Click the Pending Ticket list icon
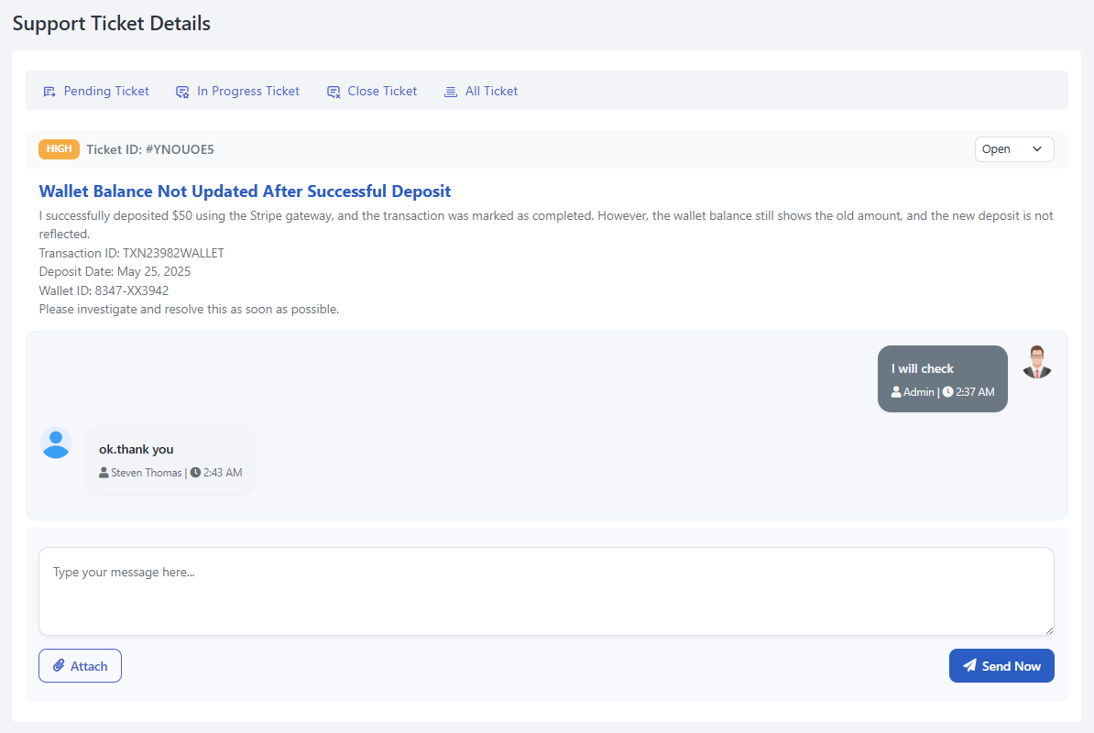This screenshot has height=733, width=1094. pyautogui.click(x=49, y=92)
